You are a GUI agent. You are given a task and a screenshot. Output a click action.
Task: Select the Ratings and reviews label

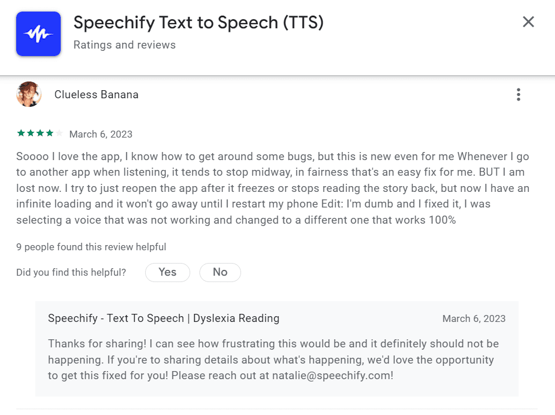[x=124, y=45]
